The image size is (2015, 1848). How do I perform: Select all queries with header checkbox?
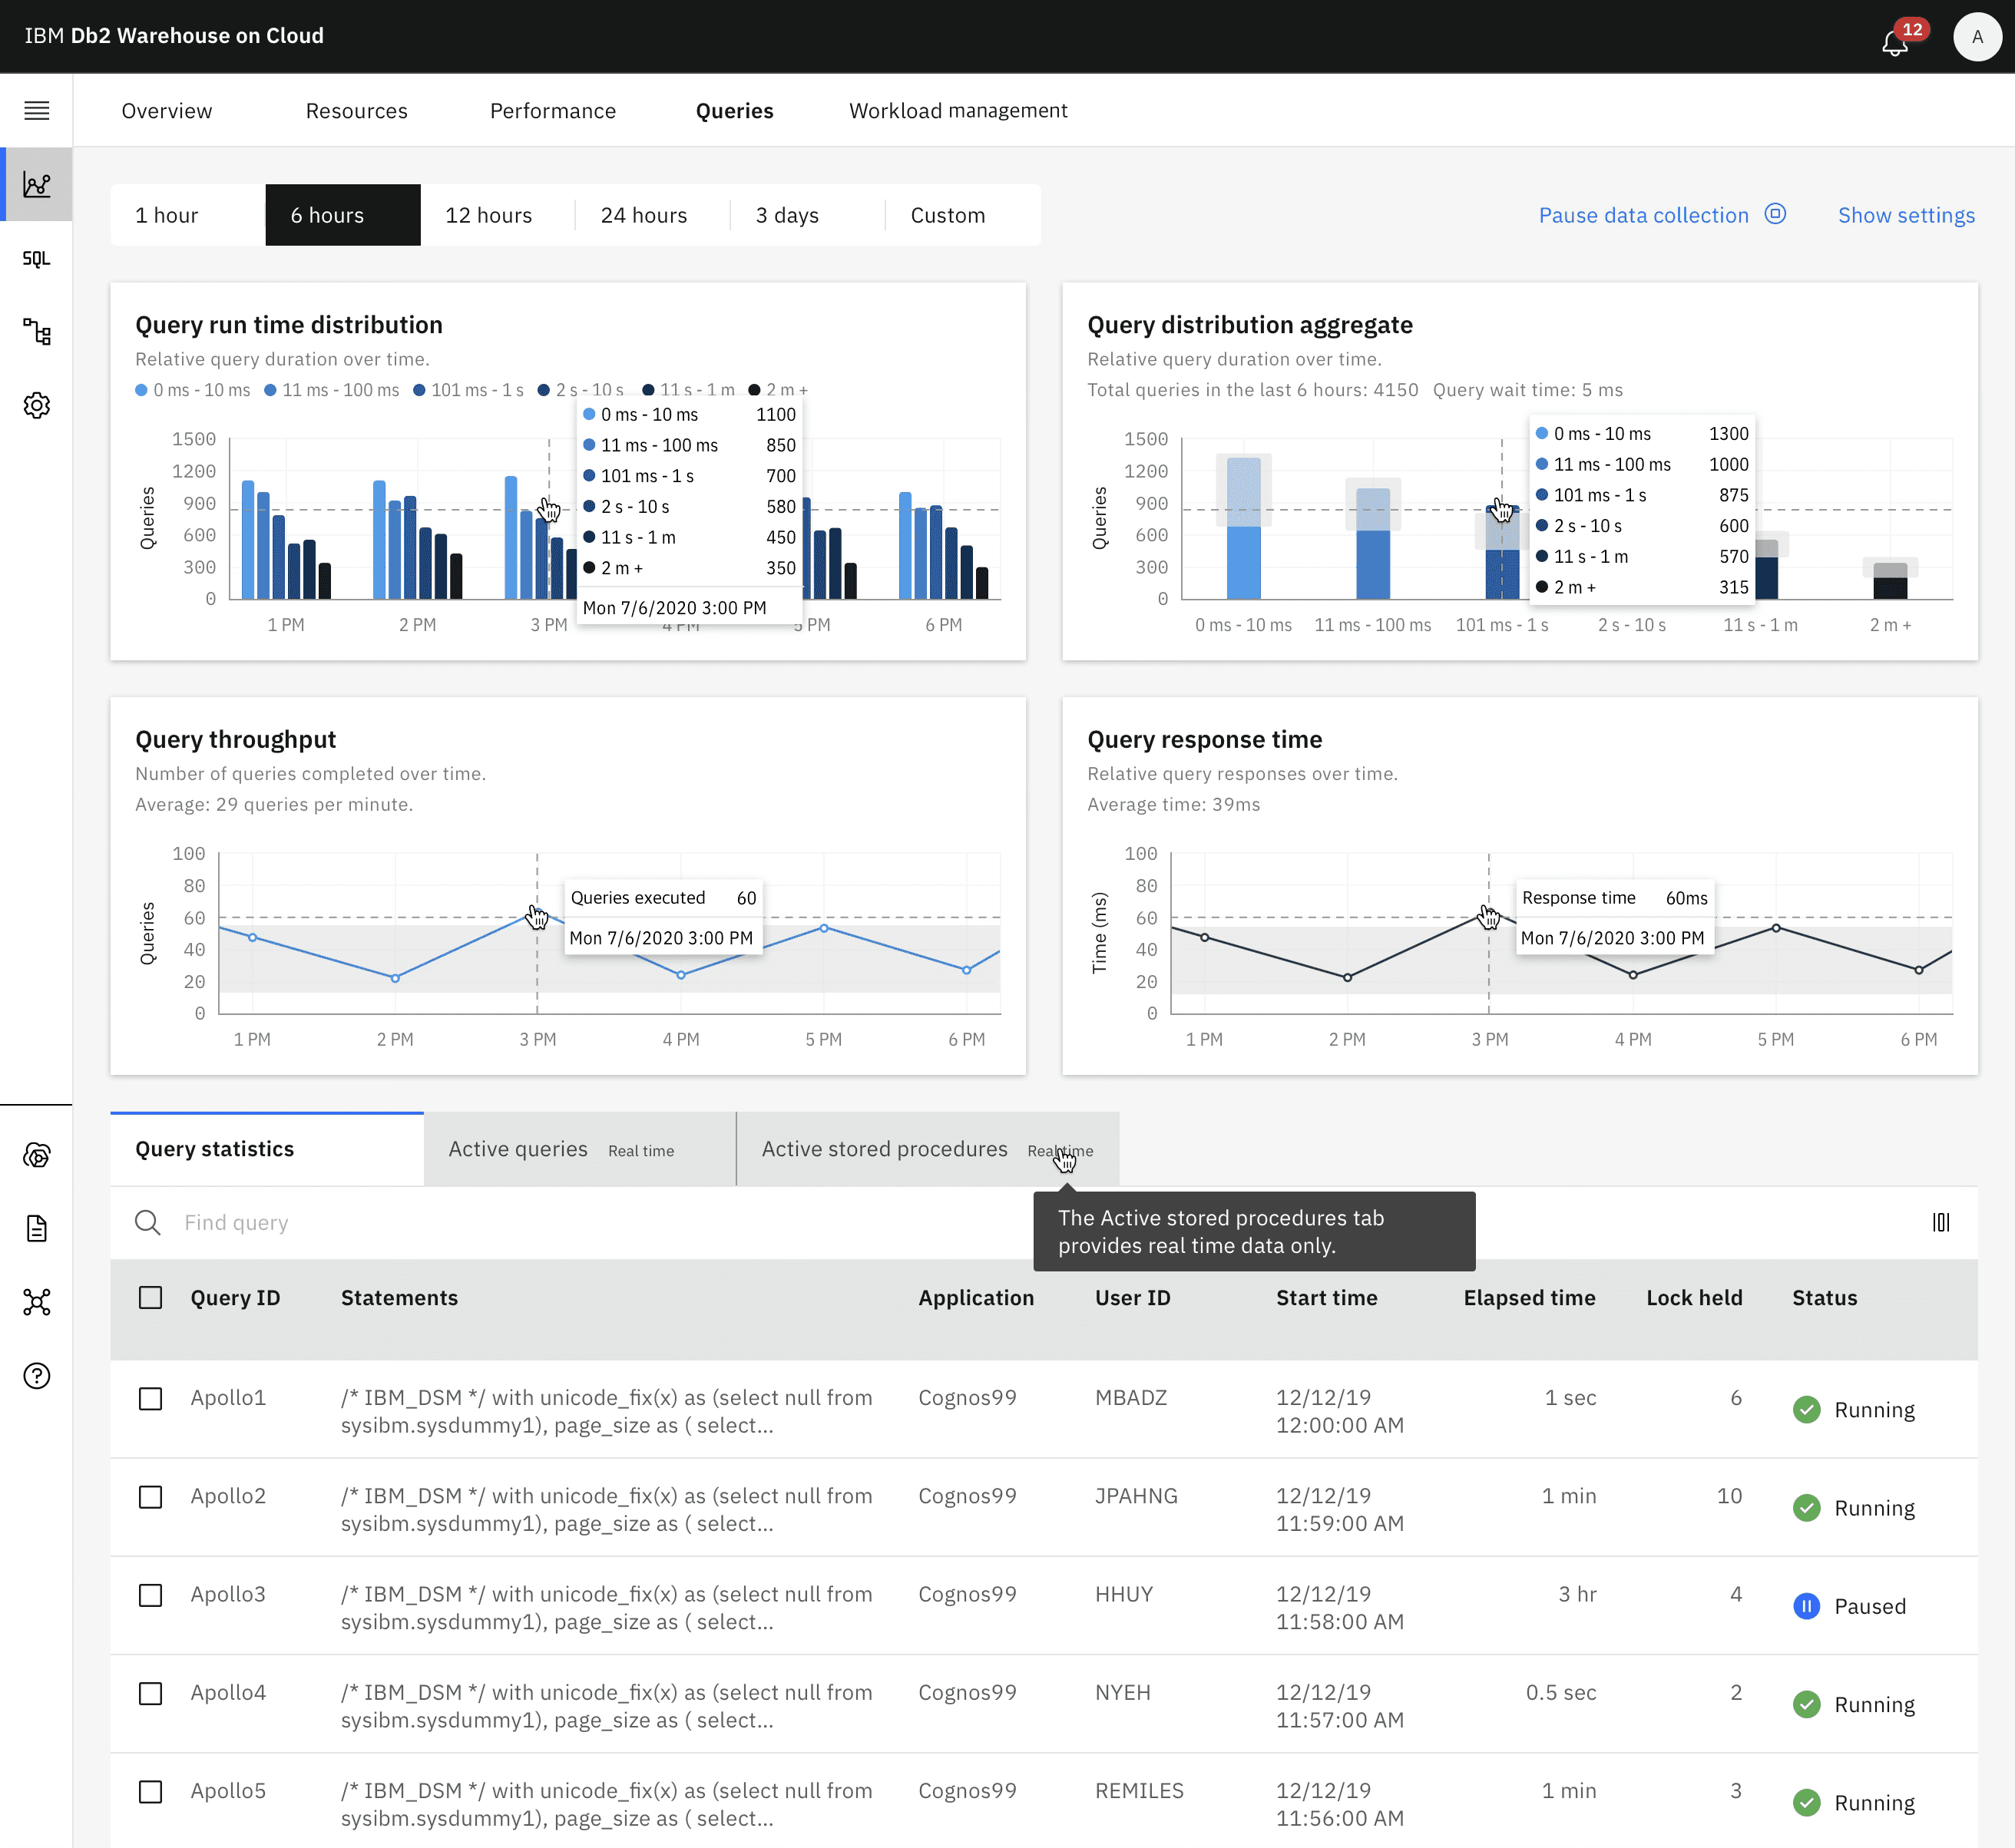[x=150, y=1297]
